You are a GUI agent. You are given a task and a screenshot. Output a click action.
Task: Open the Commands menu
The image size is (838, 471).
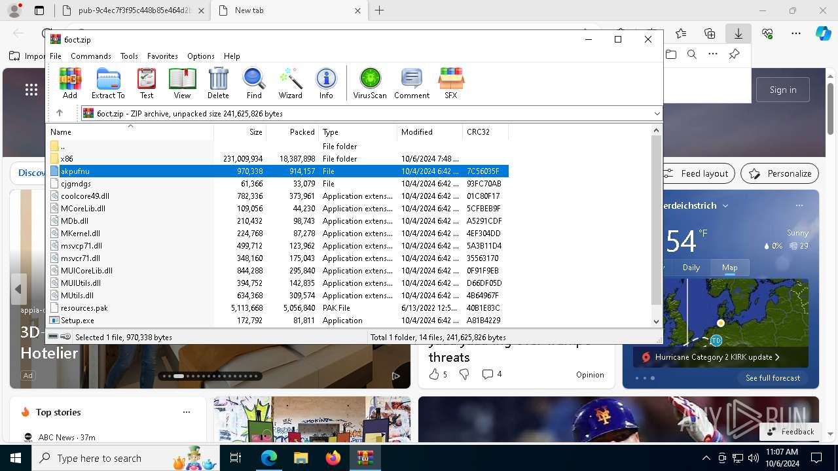point(91,56)
